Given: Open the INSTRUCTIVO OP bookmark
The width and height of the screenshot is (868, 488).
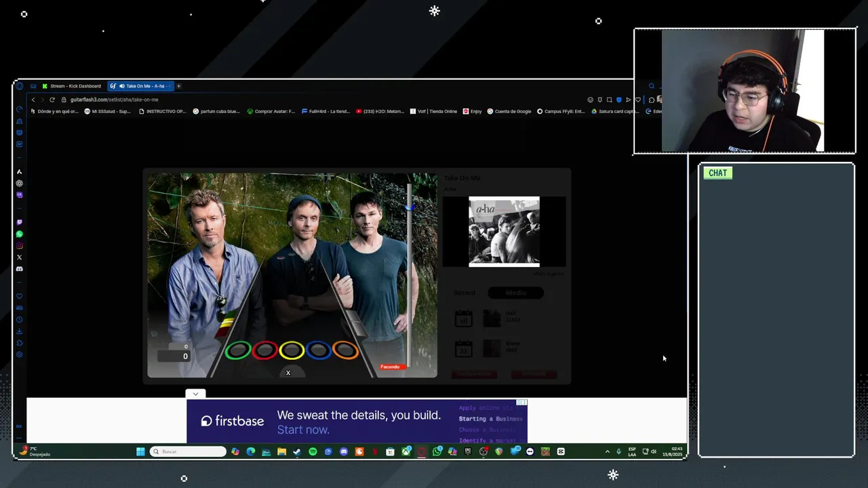Looking at the screenshot, I should tap(162, 111).
